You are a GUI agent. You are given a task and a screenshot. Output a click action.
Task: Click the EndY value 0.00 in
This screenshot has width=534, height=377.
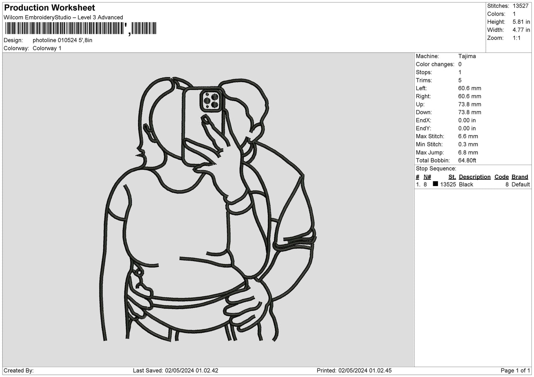(467, 128)
